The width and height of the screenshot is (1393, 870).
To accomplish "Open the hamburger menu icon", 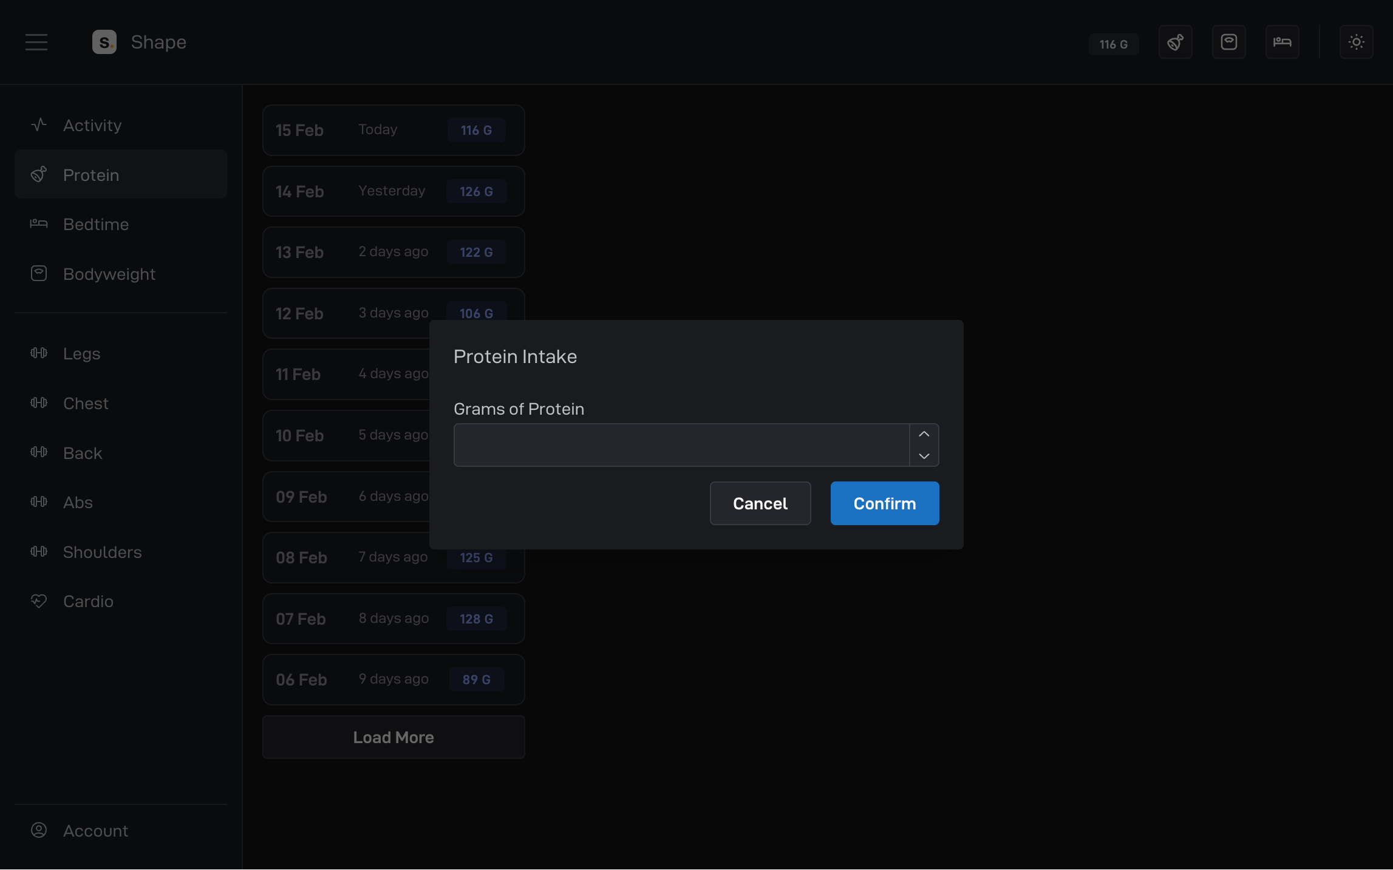I will [x=36, y=42].
